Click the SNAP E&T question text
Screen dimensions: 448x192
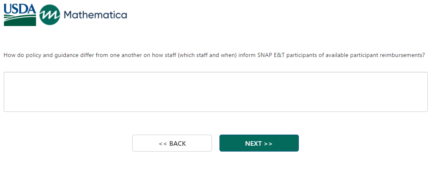tap(214, 55)
